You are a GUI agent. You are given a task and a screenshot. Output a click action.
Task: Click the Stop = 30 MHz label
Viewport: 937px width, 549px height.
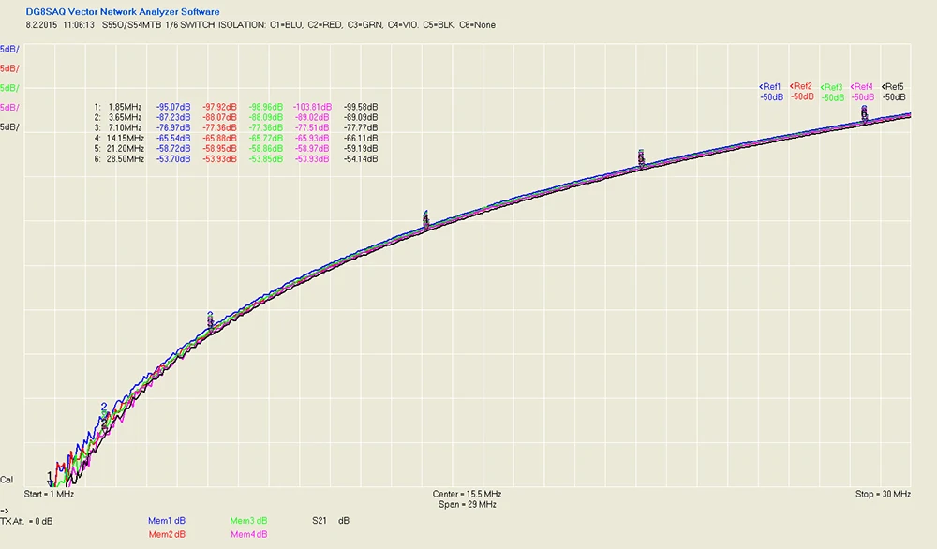884,494
